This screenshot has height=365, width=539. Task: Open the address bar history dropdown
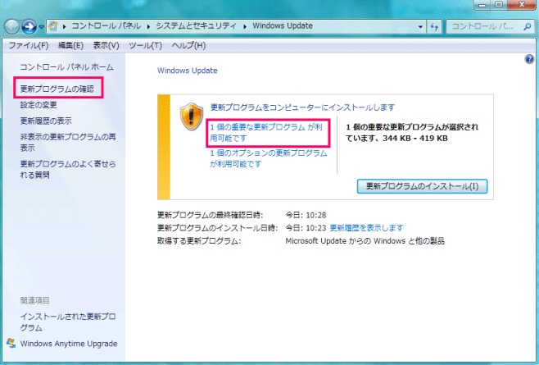coord(420,26)
